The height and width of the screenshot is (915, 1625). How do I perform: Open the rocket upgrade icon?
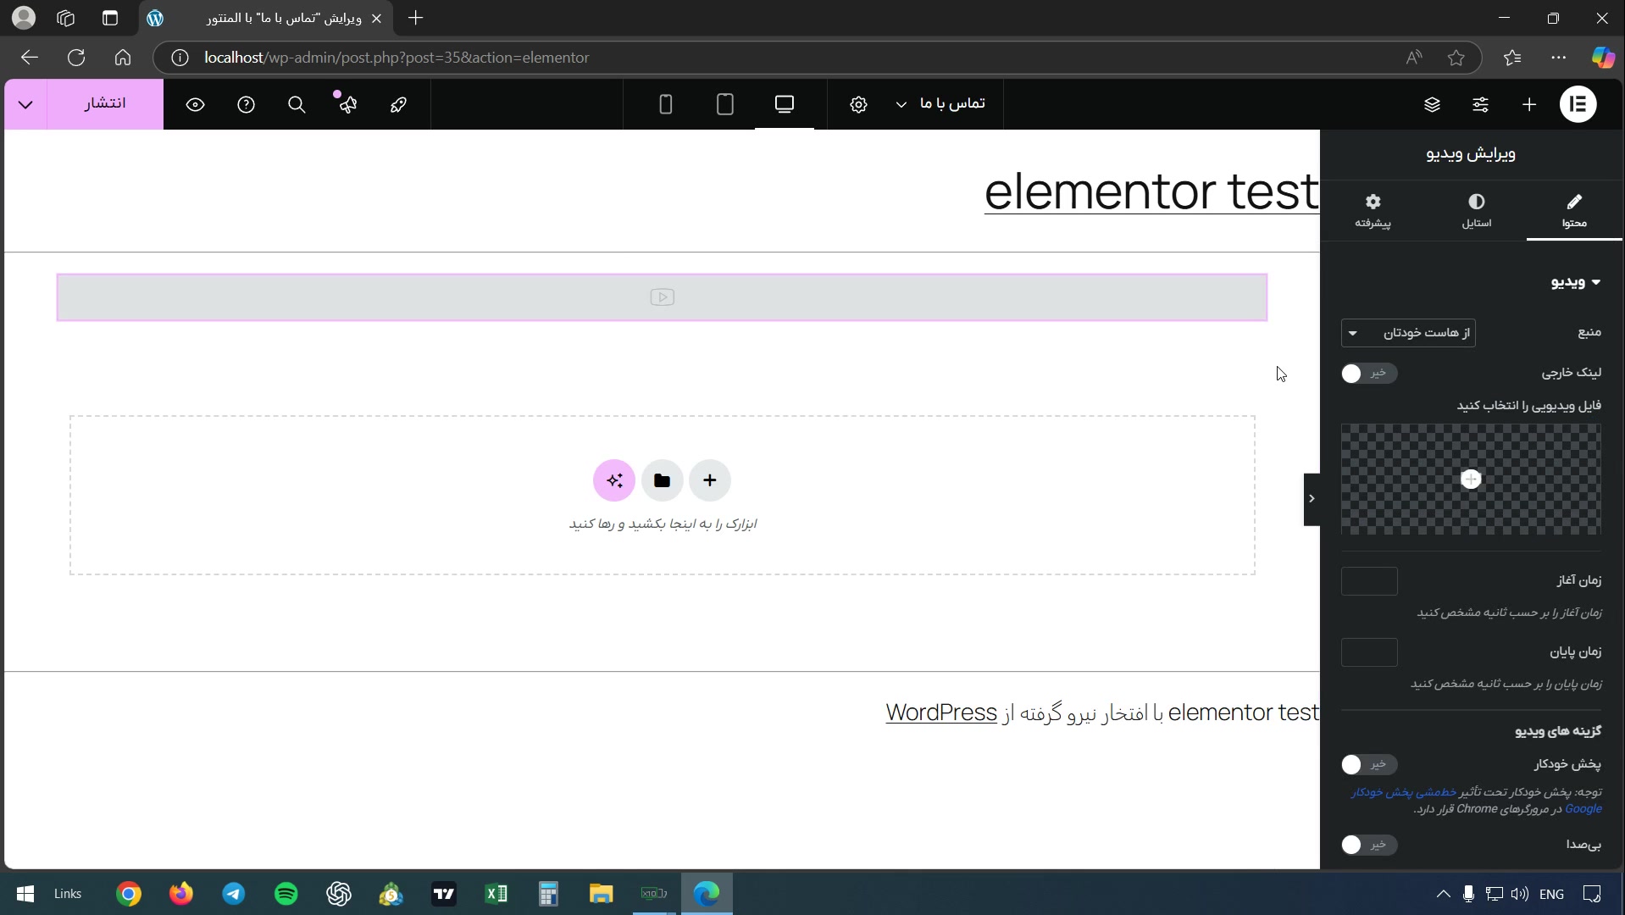pos(398,104)
